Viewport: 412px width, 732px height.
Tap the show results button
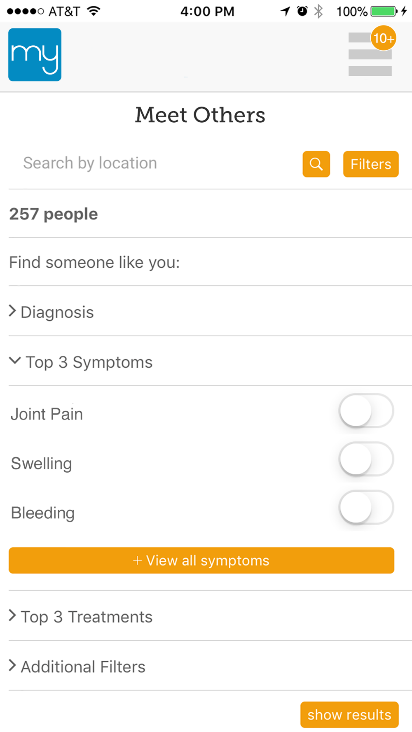[x=349, y=715]
